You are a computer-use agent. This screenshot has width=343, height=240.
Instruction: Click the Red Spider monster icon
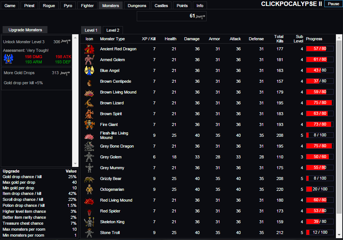[89, 211]
